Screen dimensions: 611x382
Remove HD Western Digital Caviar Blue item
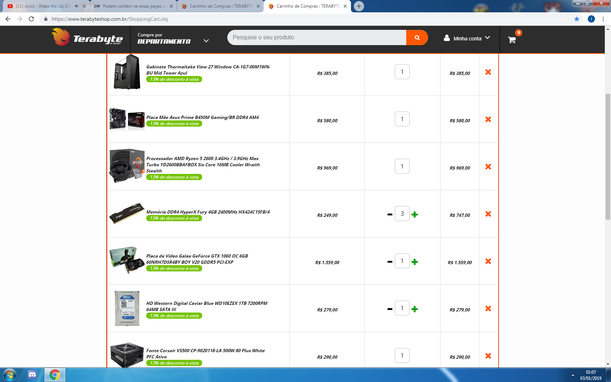pos(488,309)
